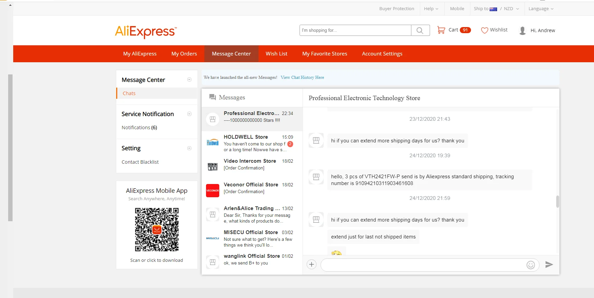594x298 pixels.
Task: Click the HOLDWELL Store logo
Action: point(213,143)
